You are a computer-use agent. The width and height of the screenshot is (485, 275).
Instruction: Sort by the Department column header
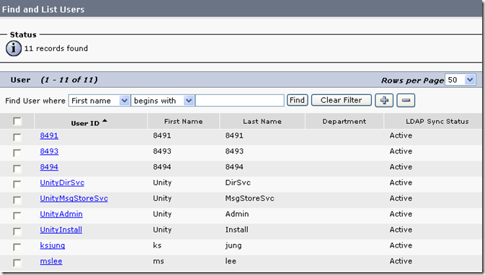click(344, 122)
